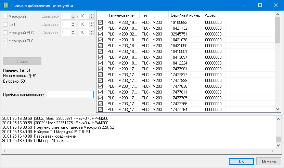
Task: Click the 'Из них новых (*): 51' label
Action: 20,76
